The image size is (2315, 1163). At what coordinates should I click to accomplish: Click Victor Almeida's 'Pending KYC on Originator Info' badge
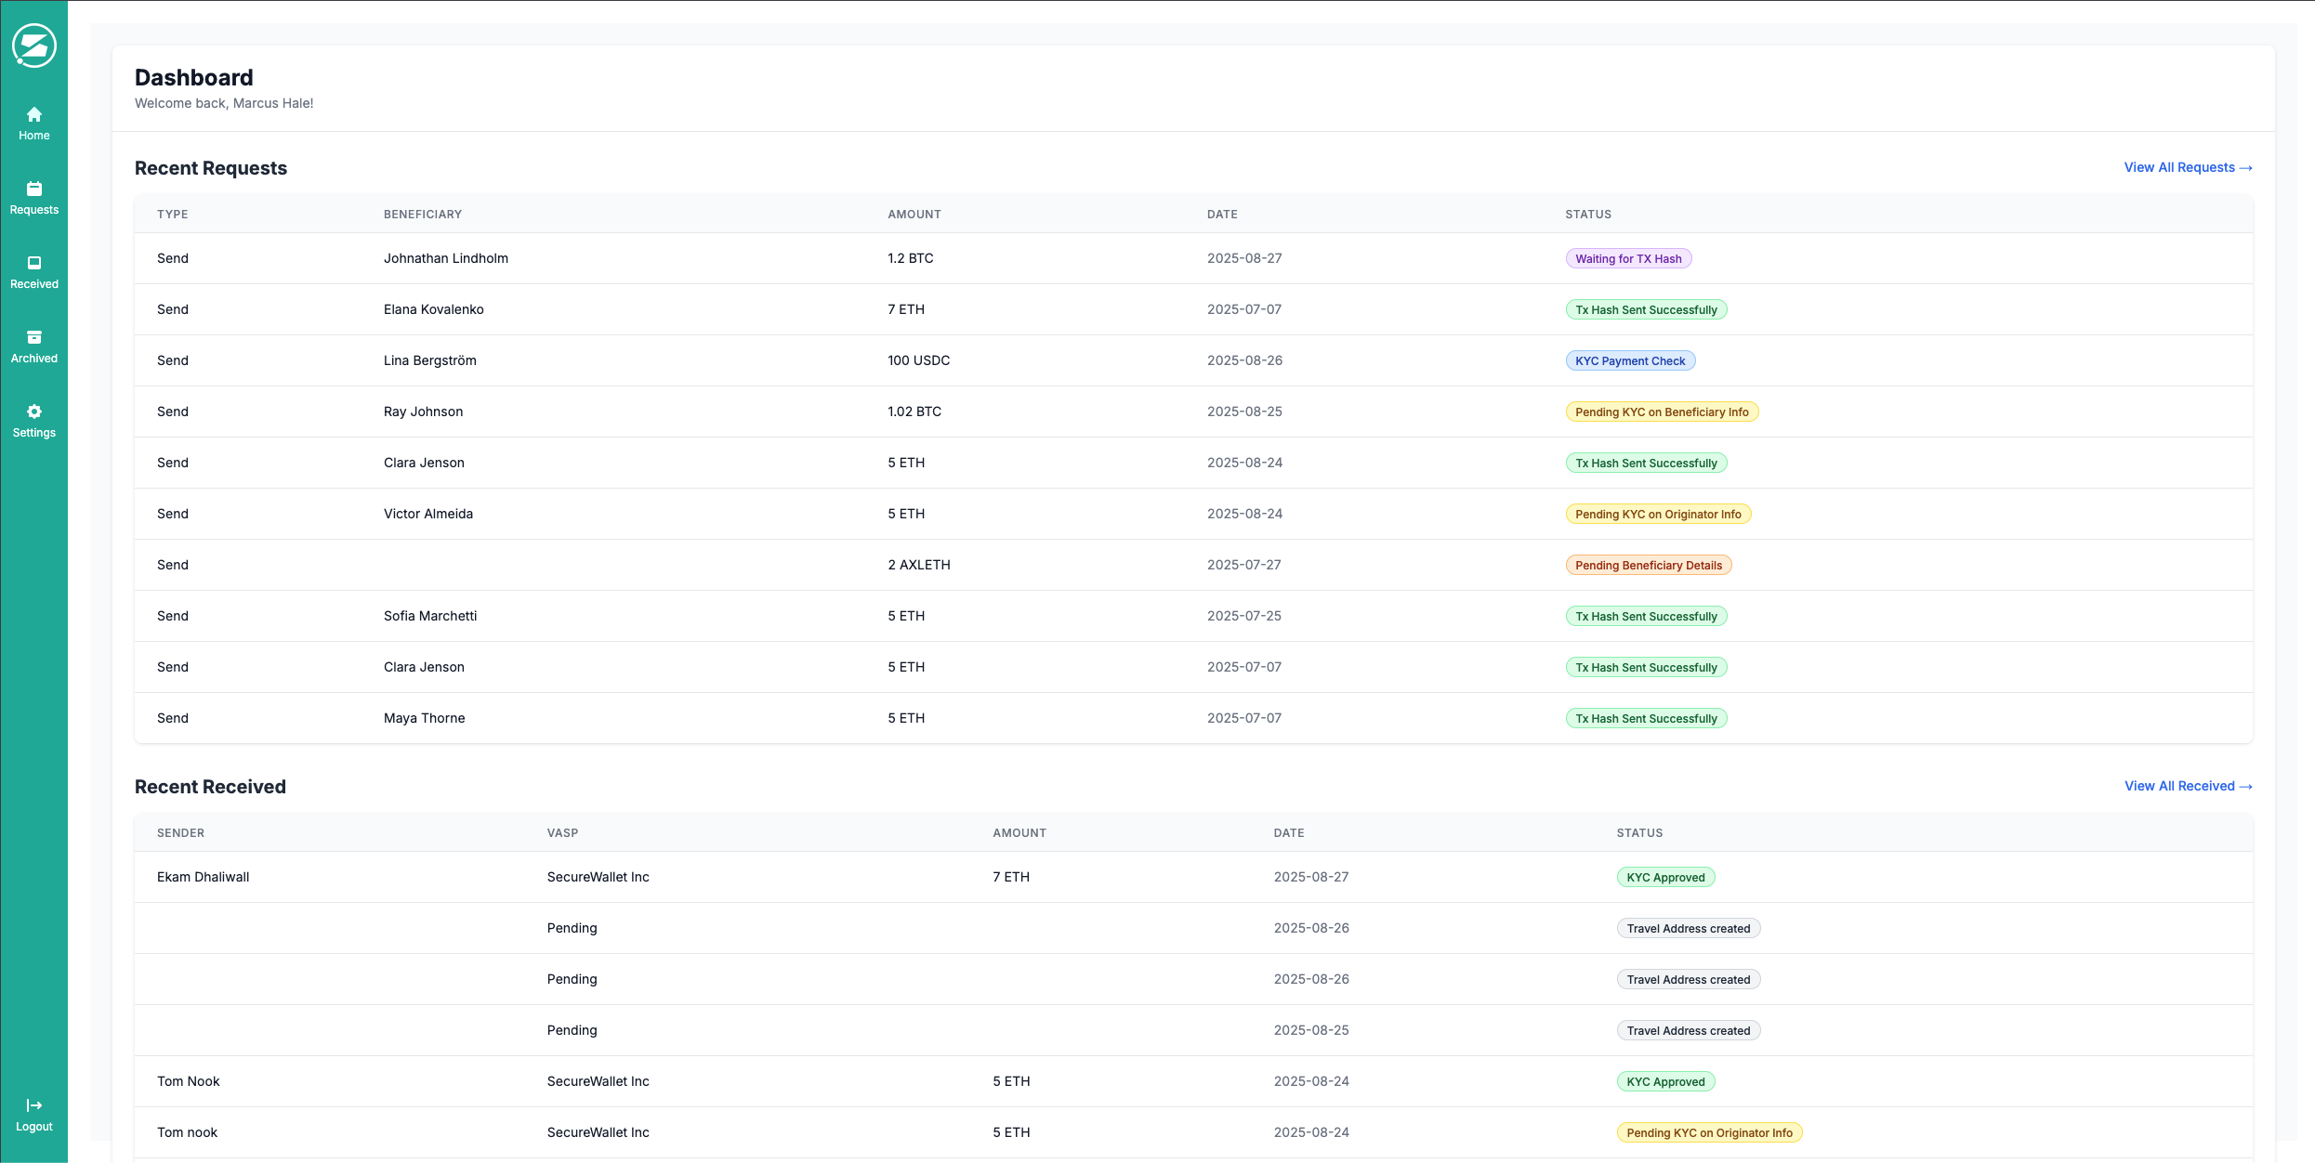tap(1659, 514)
